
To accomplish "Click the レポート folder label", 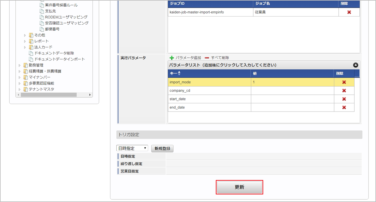I will pos(42,41).
